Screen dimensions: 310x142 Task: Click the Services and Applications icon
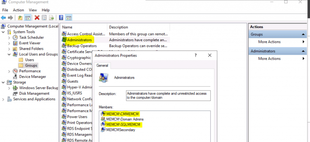click(x=9, y=99)
